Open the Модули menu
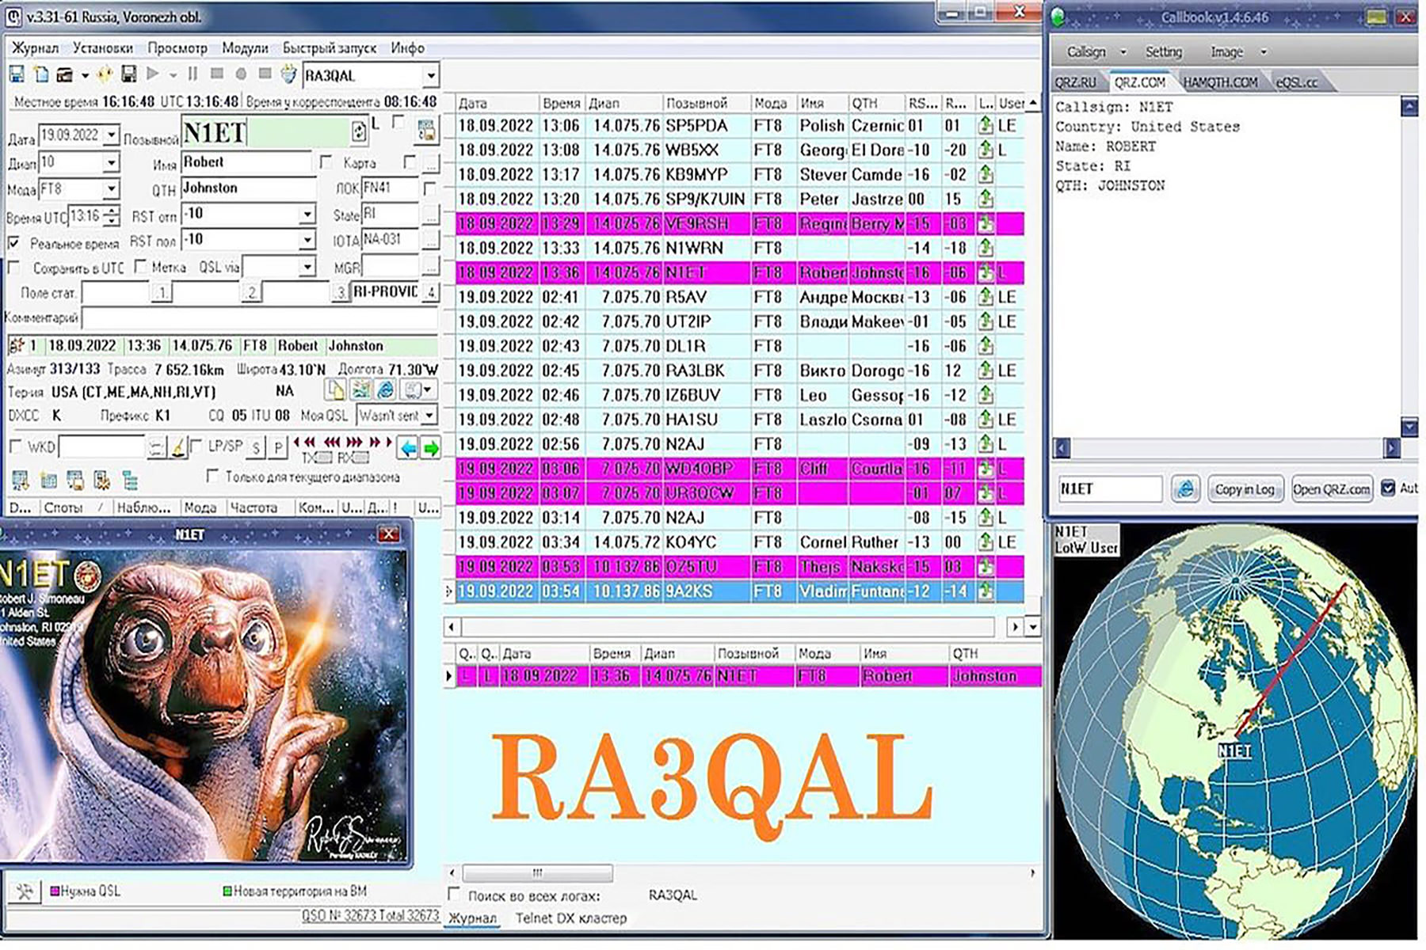1426x950 pixels. tap(245, 48)
